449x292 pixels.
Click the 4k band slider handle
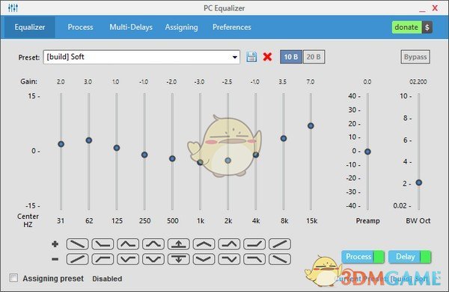(256, 155)
